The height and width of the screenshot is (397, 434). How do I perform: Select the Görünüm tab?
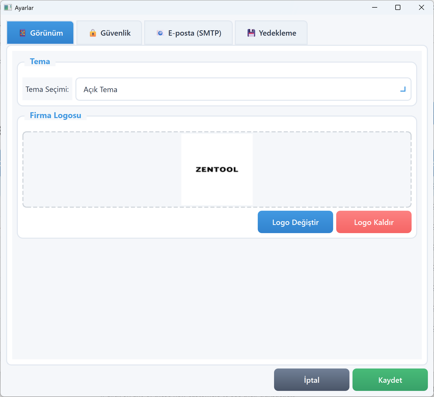(40, 33)
